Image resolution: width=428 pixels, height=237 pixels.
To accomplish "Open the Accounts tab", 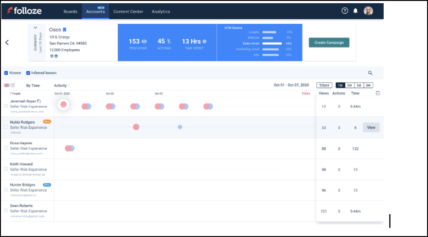I will [95, 11].
